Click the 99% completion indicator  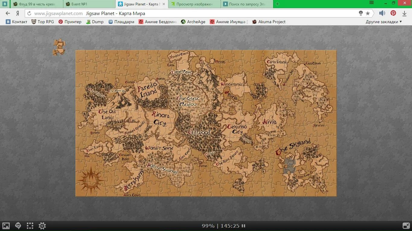[208, 226]
